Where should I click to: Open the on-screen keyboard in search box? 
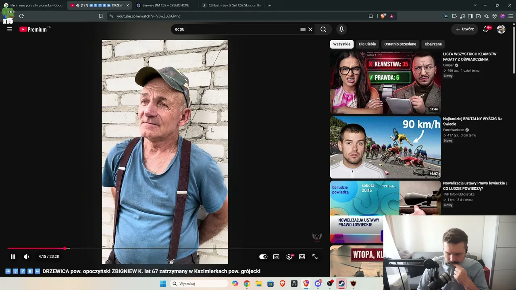(x=303, y=29)
